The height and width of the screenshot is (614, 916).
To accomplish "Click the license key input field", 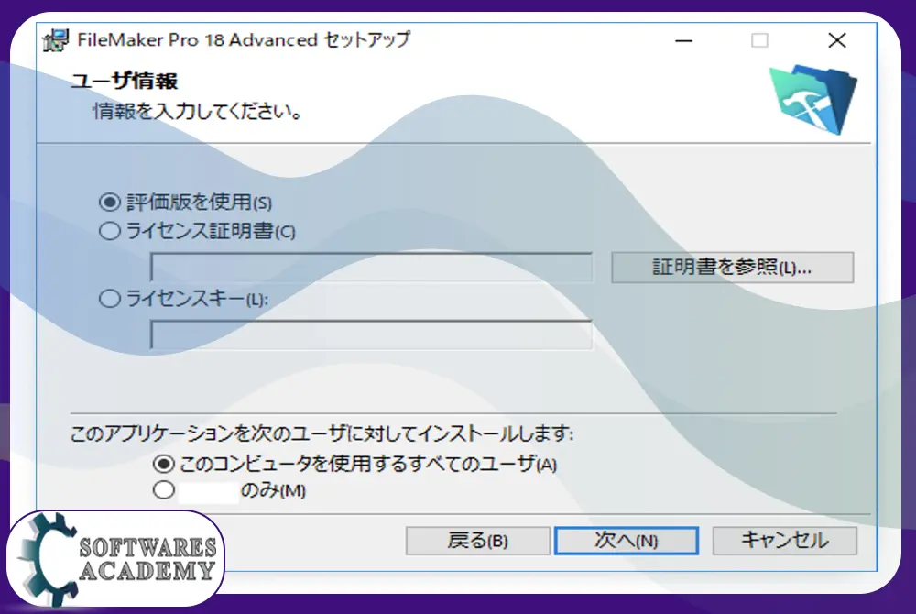I will point(372,334).
